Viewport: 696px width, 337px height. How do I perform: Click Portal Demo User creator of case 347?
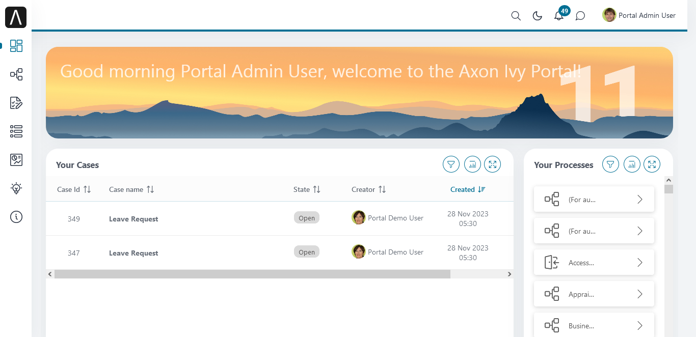[388, 252]
